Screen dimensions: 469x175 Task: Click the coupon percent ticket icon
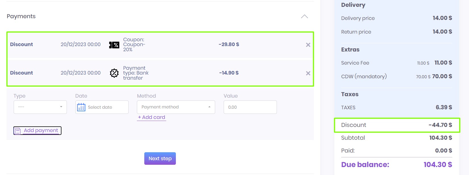pos(114,45)
